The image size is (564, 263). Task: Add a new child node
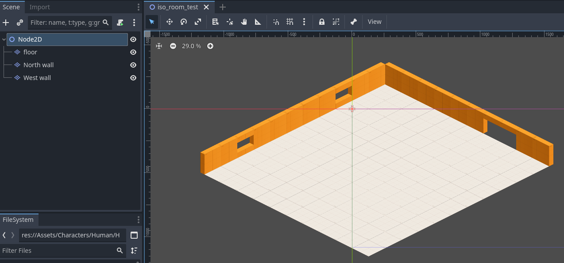6,23
